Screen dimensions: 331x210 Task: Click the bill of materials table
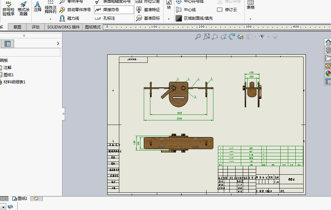(x=260, y=156)
